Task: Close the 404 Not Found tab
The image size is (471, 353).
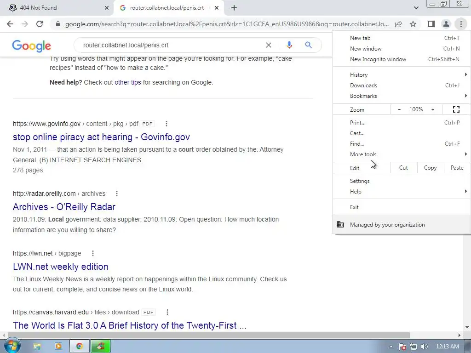Action: click(107, 8)
